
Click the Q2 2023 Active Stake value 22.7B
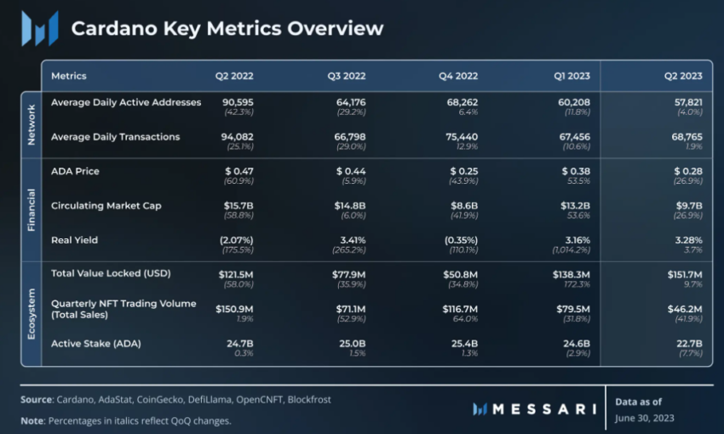(x=690, y=344)
